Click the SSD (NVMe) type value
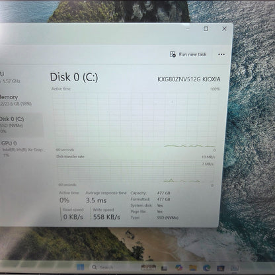 point(167,217)
